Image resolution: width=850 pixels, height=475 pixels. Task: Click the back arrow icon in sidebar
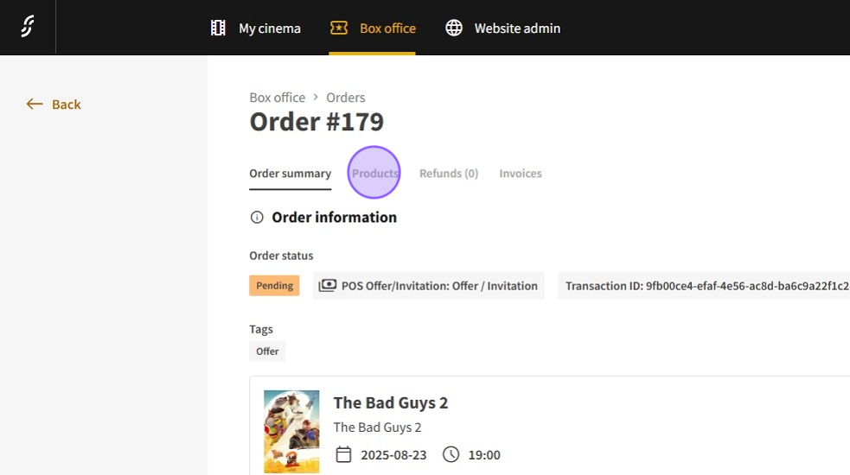click(x=35, y=104)
